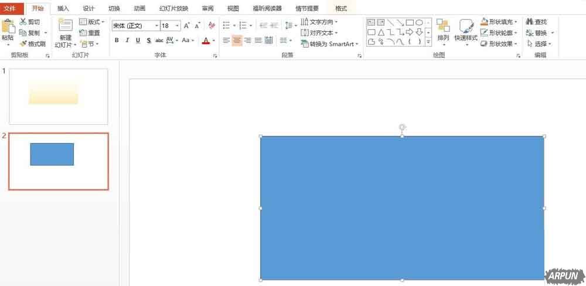Click the Copy (复制) button
Viewport: 586px width, 286px height.
pos(30,33)
